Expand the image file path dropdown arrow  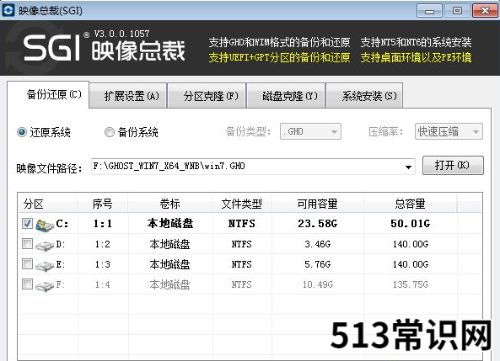tap(408, 167)
